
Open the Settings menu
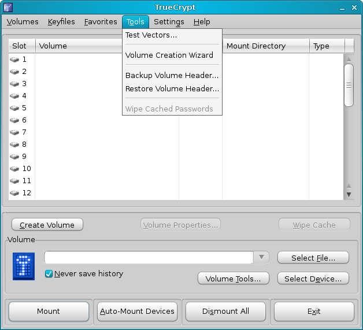(x=169, y=22)
